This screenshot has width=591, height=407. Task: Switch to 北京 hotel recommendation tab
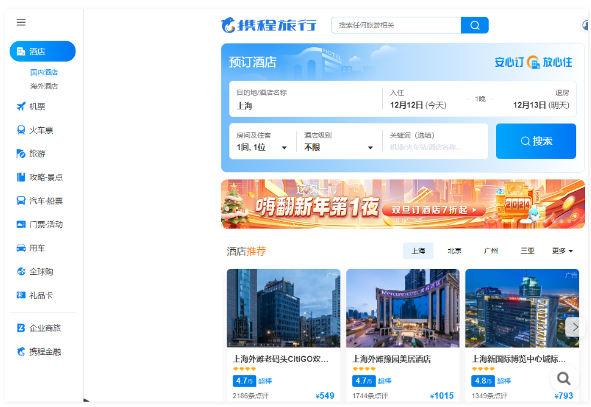[454, 251]
